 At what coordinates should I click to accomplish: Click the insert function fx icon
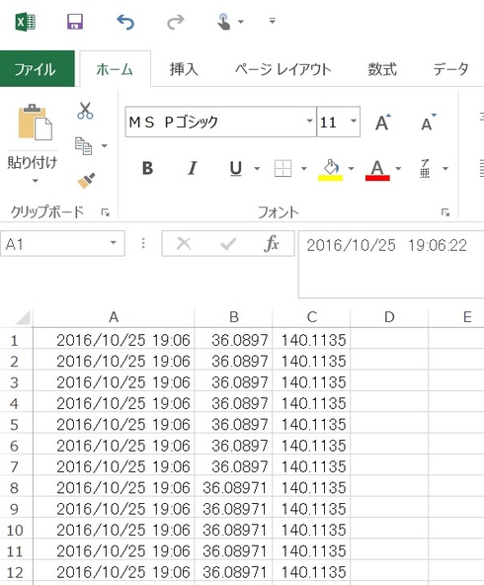pos(272,244)
